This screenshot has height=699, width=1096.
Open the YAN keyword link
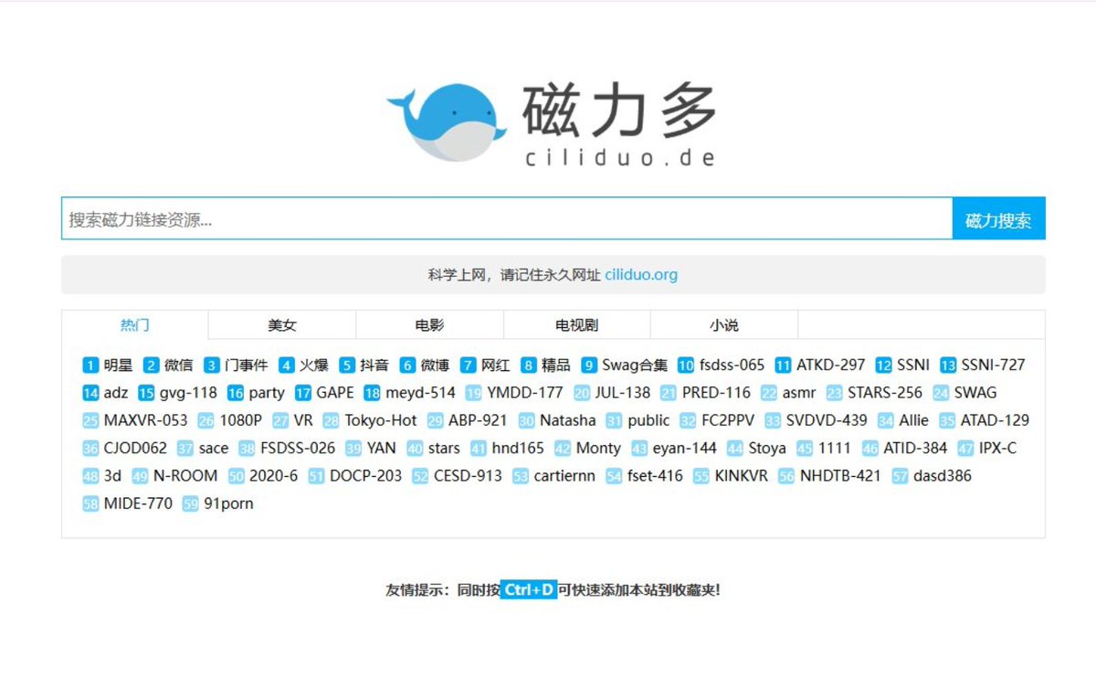pos(382,449)
